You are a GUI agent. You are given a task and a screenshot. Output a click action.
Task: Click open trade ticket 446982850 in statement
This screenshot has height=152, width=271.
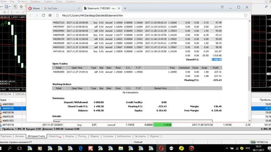point(58,72)
